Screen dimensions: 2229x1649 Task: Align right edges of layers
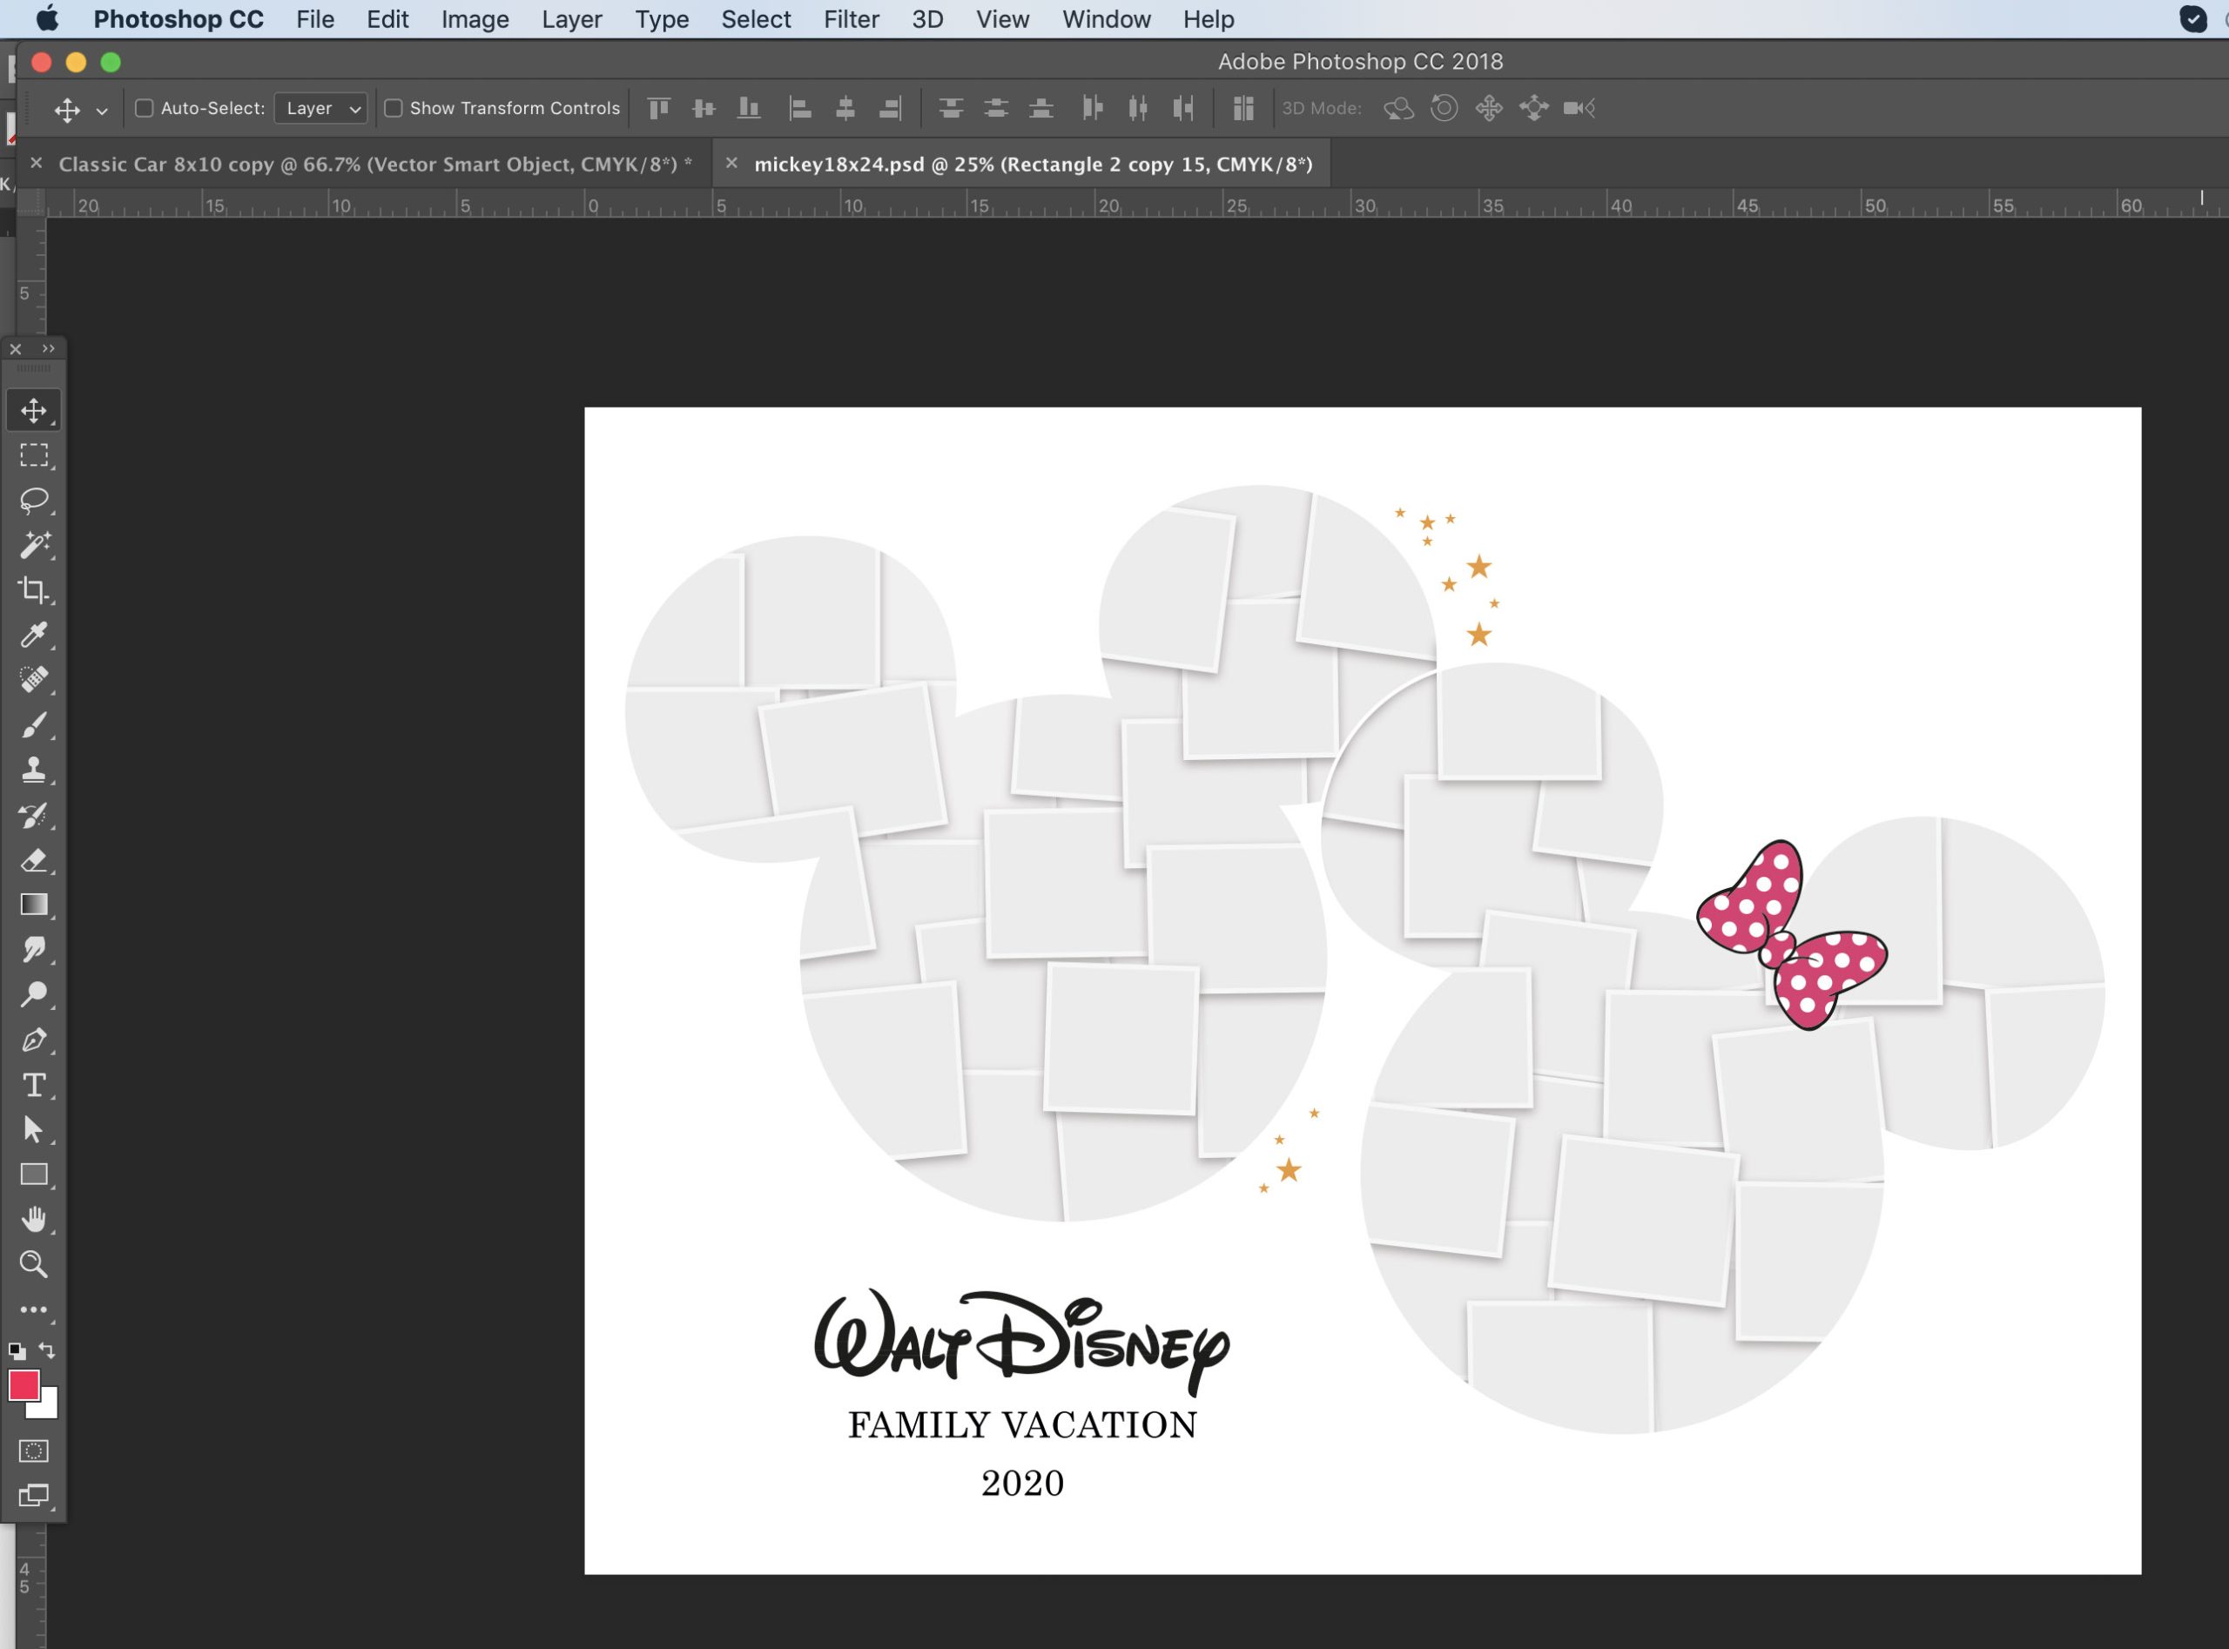click(891, 108)
